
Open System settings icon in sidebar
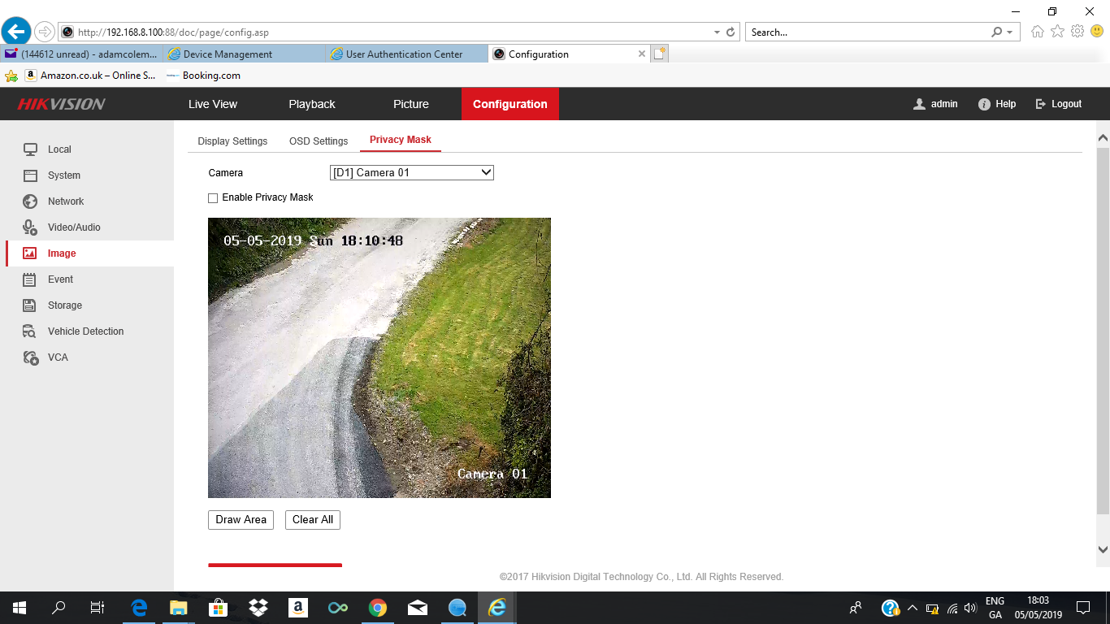pyautogui.click(x=30, y=175)
